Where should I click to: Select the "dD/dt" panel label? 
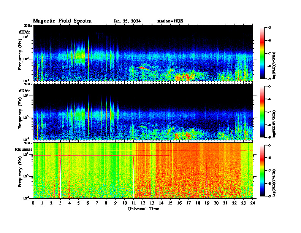[24, 91]
